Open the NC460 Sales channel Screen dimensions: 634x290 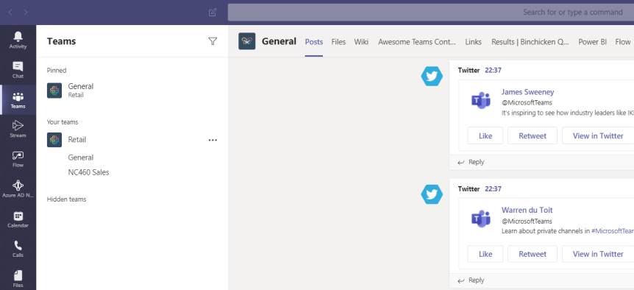tap(88, 173)
